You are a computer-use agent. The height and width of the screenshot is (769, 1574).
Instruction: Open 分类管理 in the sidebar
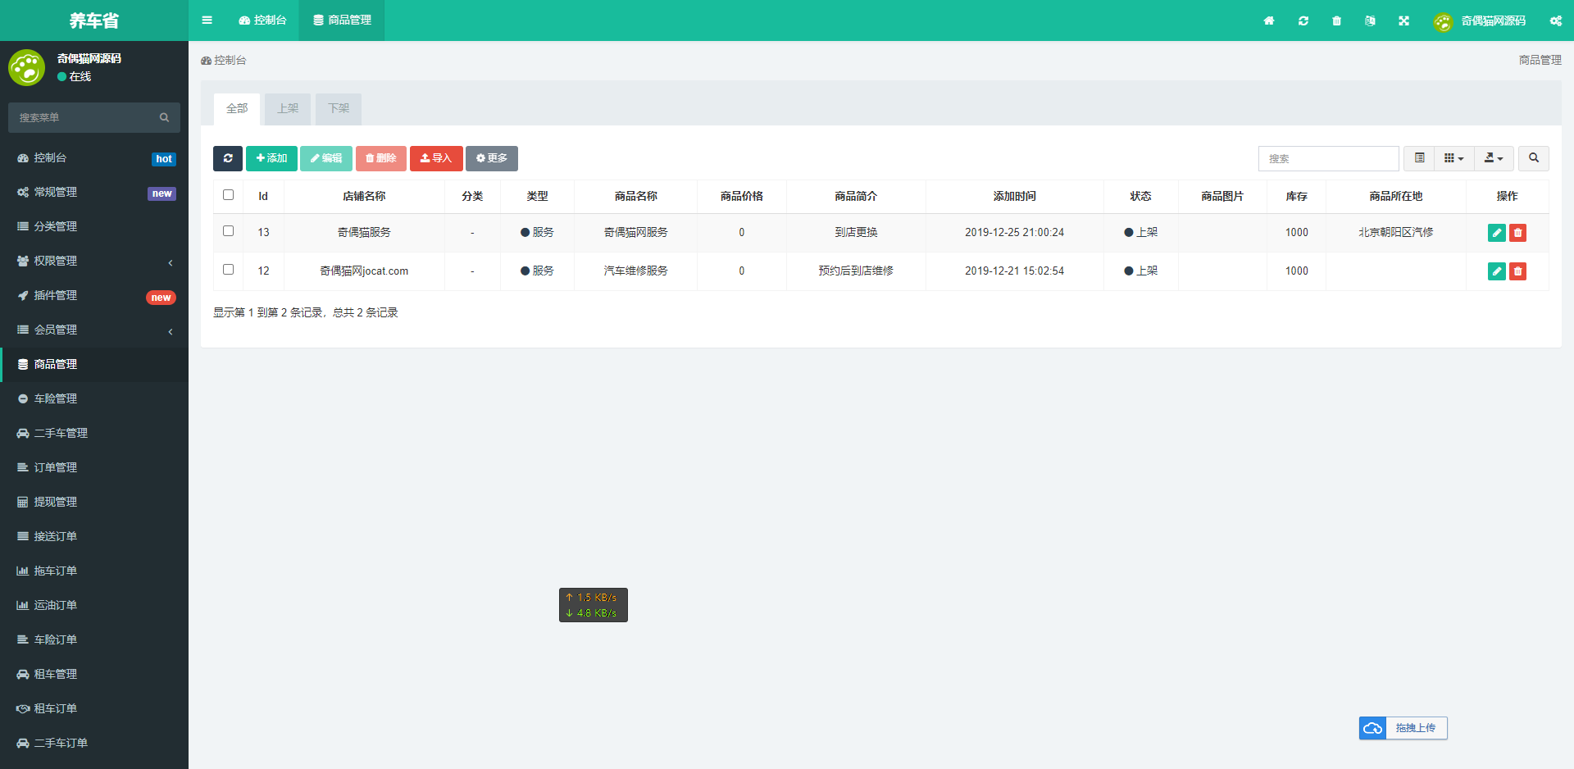point(94,226)
